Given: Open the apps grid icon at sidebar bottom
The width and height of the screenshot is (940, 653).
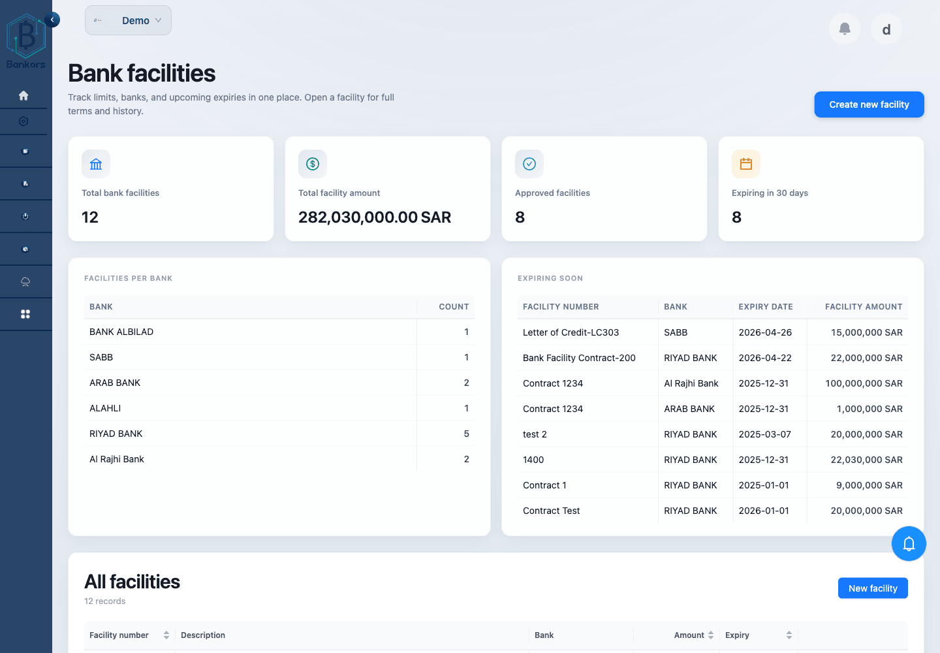Looking at the screenshot, I should [24, 314].
